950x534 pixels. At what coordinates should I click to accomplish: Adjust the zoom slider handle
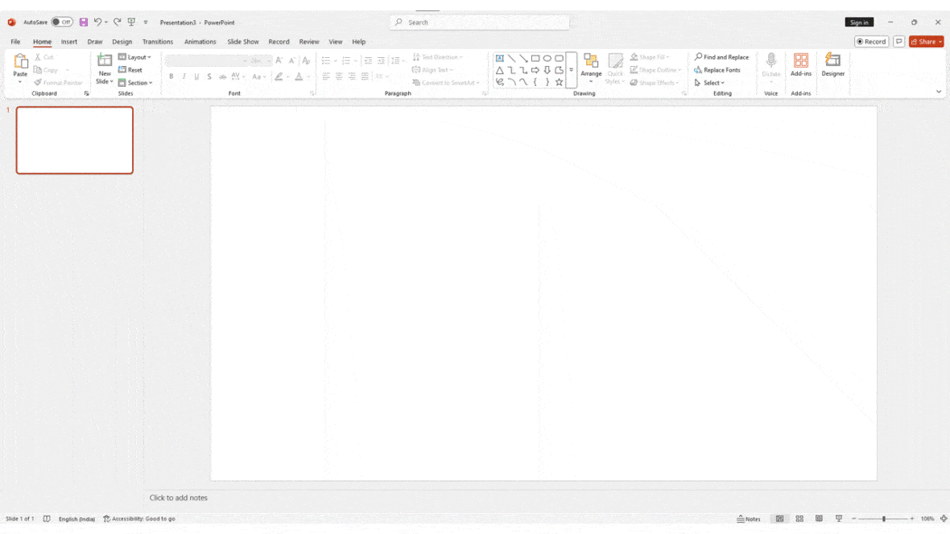(884, 519)
